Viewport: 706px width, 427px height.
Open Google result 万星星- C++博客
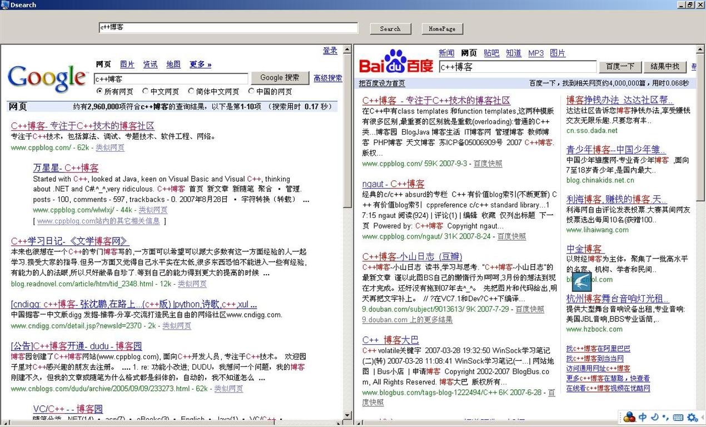66,168
